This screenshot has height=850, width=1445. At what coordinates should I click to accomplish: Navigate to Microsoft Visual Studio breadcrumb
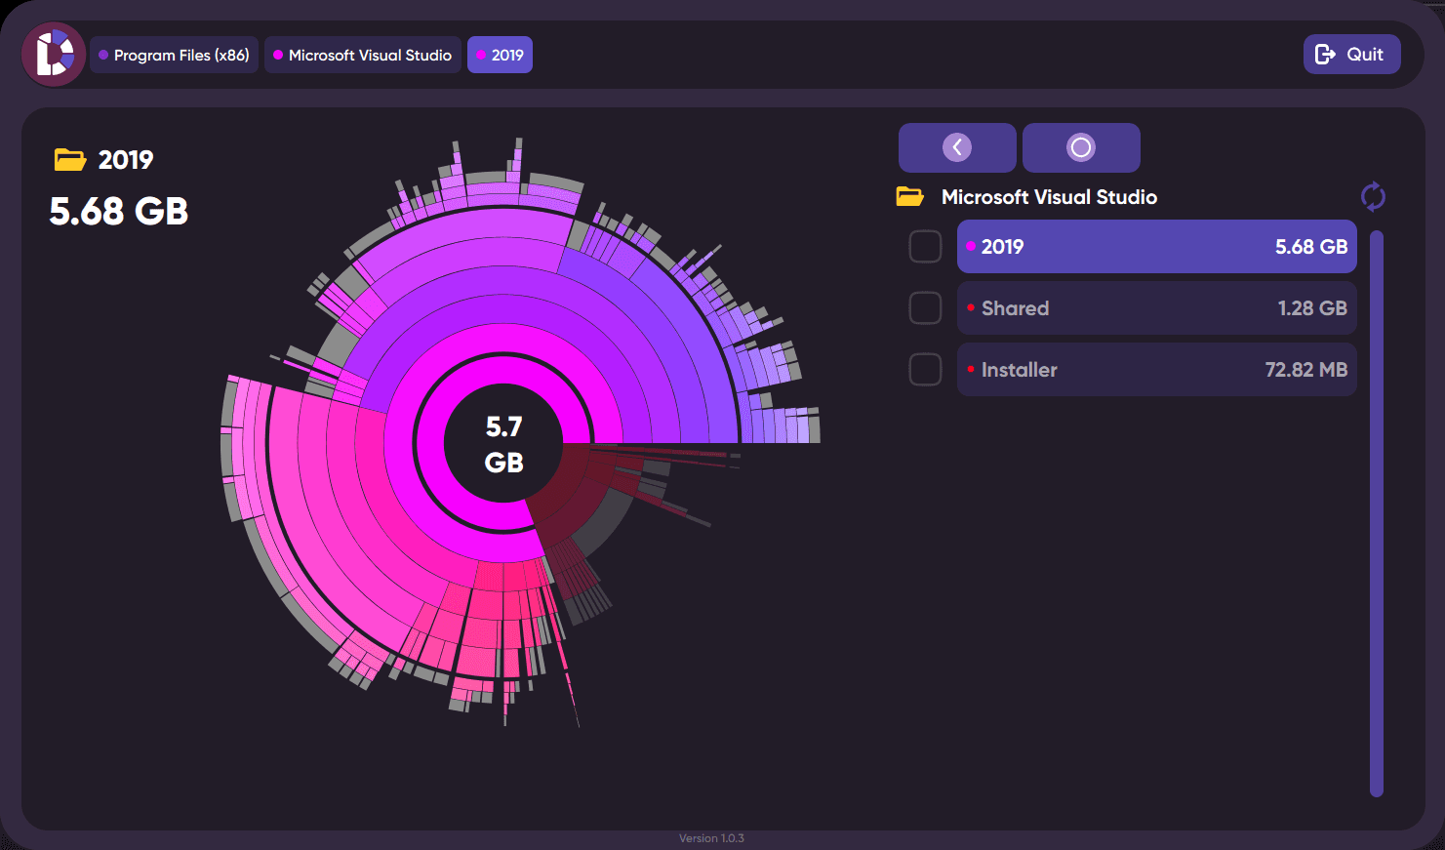[362, 56]
